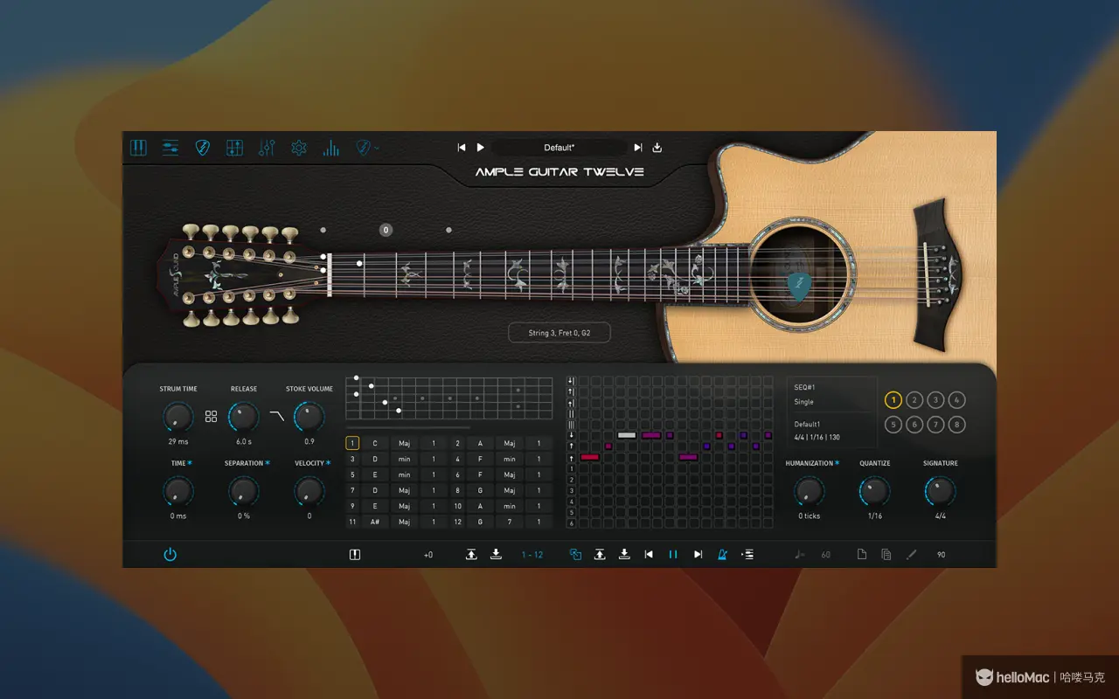The height and width of the screenshot is (699, 1119).
Task: Select the guitar pick panel icon
Action: pyautogui.click(x=202, y=148)
